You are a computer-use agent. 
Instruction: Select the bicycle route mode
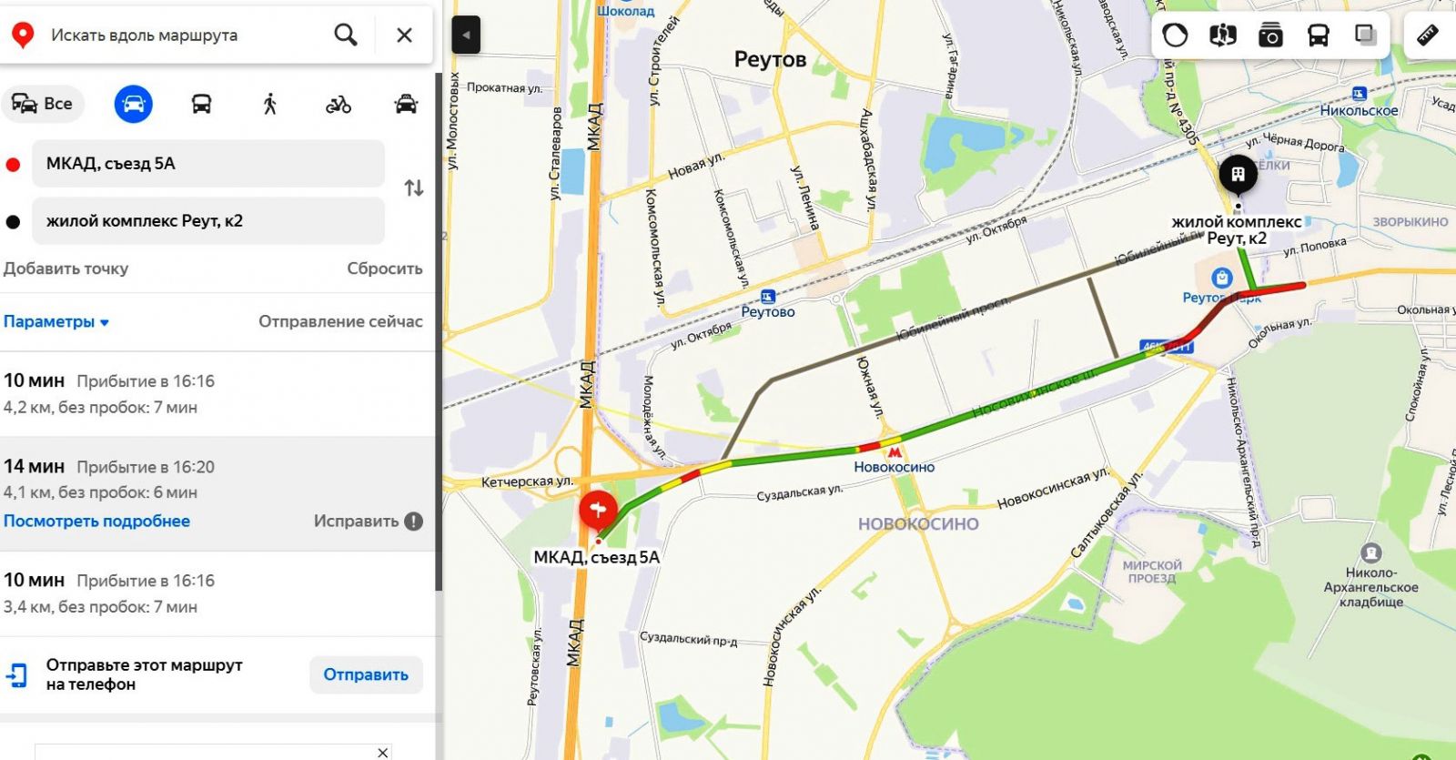(x=339, y=105)
